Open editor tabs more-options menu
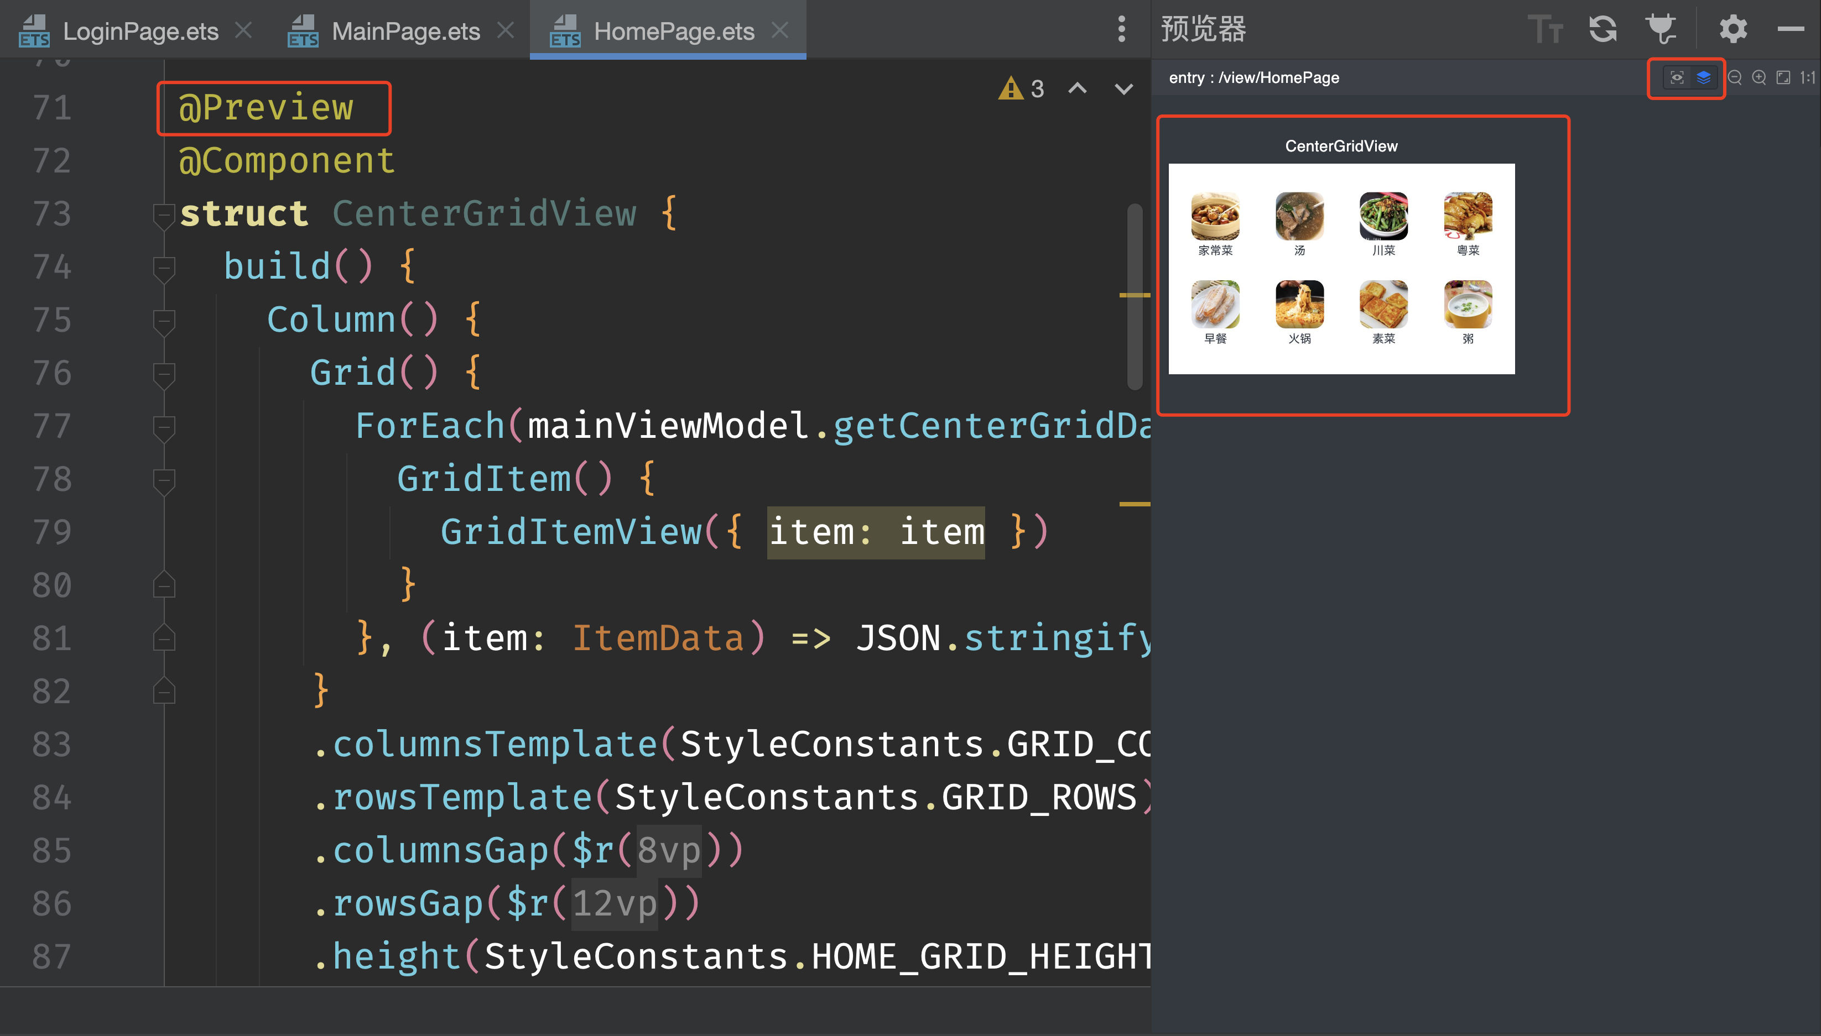 pyautogui.click(x=1121, y=30)
